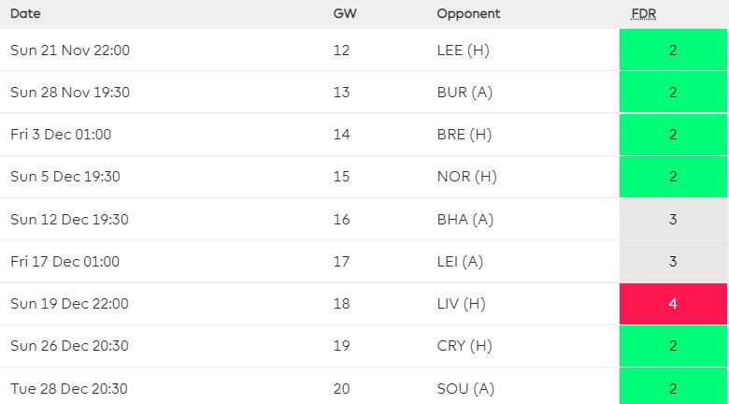
Task: Select the BHA (A) opponent cell
Action: pos(465,220)
